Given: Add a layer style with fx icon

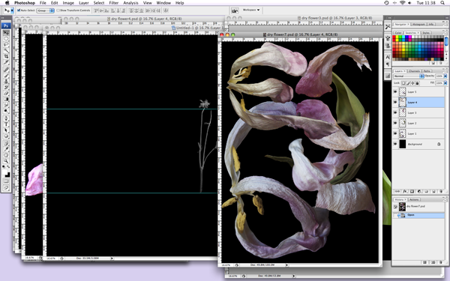Looking at the screenshot, I should [x=405, y=191].
